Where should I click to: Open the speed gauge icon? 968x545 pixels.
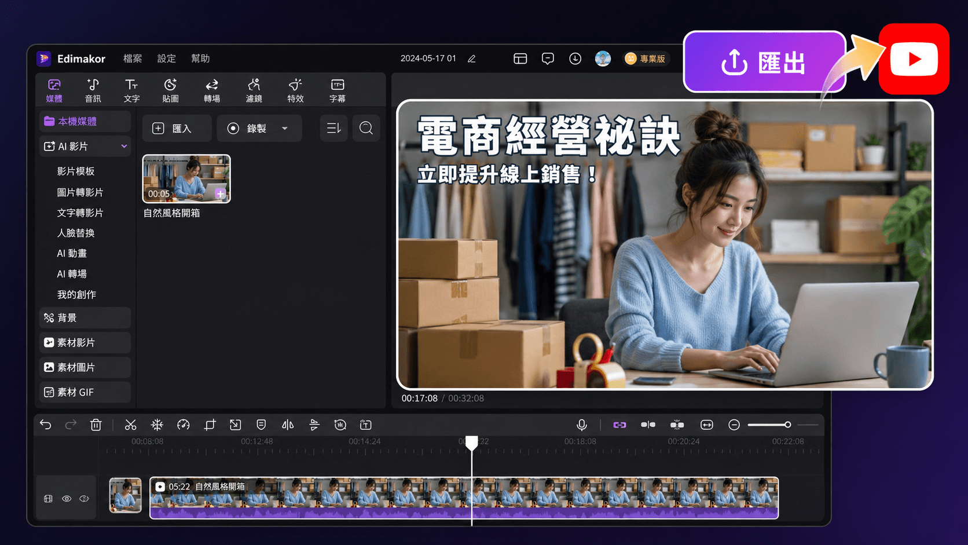click(184, 425)
